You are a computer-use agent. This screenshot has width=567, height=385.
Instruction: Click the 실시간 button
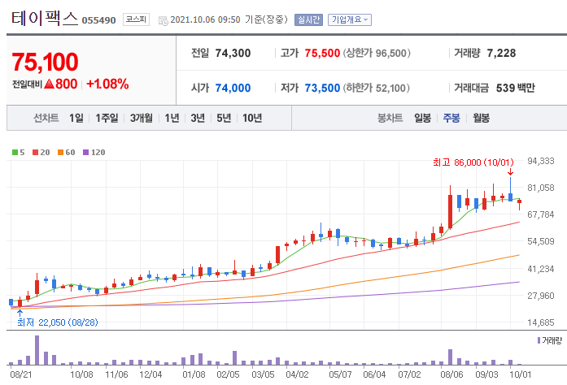[x=308, y=19]
